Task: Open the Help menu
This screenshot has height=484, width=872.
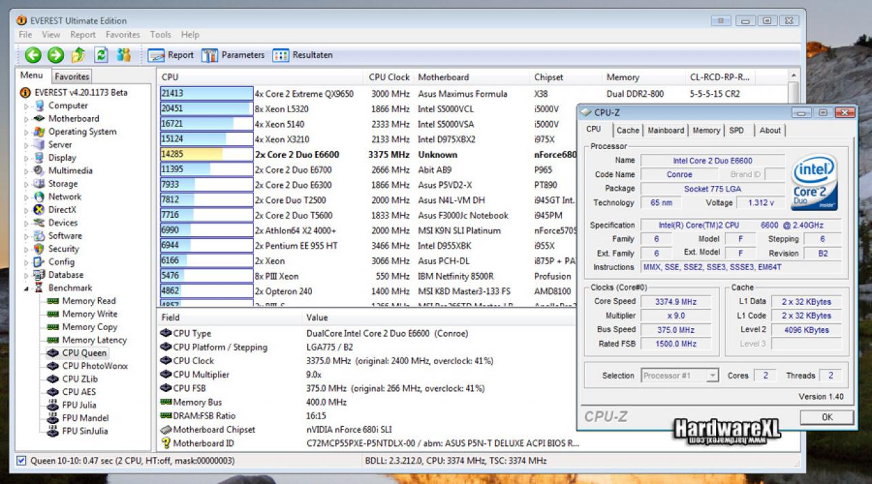Action: click(190, 35)
